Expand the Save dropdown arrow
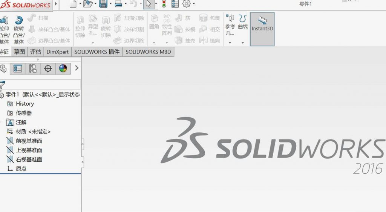Viewport: 386px width, 212px height. (x=110, y=4)
